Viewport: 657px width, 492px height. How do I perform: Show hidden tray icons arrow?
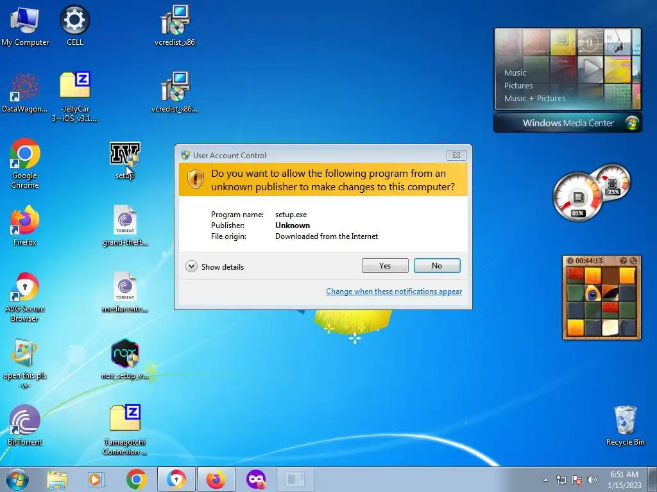coord(545,480)
